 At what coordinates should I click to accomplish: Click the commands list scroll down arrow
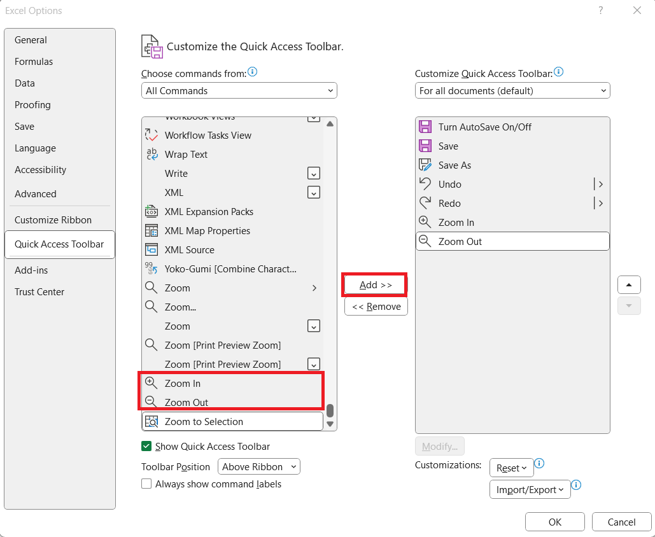pos(330,424)
